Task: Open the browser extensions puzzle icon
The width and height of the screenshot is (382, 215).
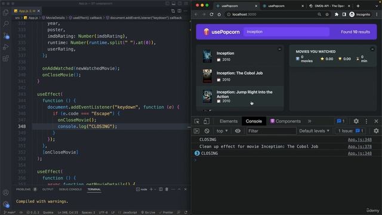Action: [x=337, y=14]
